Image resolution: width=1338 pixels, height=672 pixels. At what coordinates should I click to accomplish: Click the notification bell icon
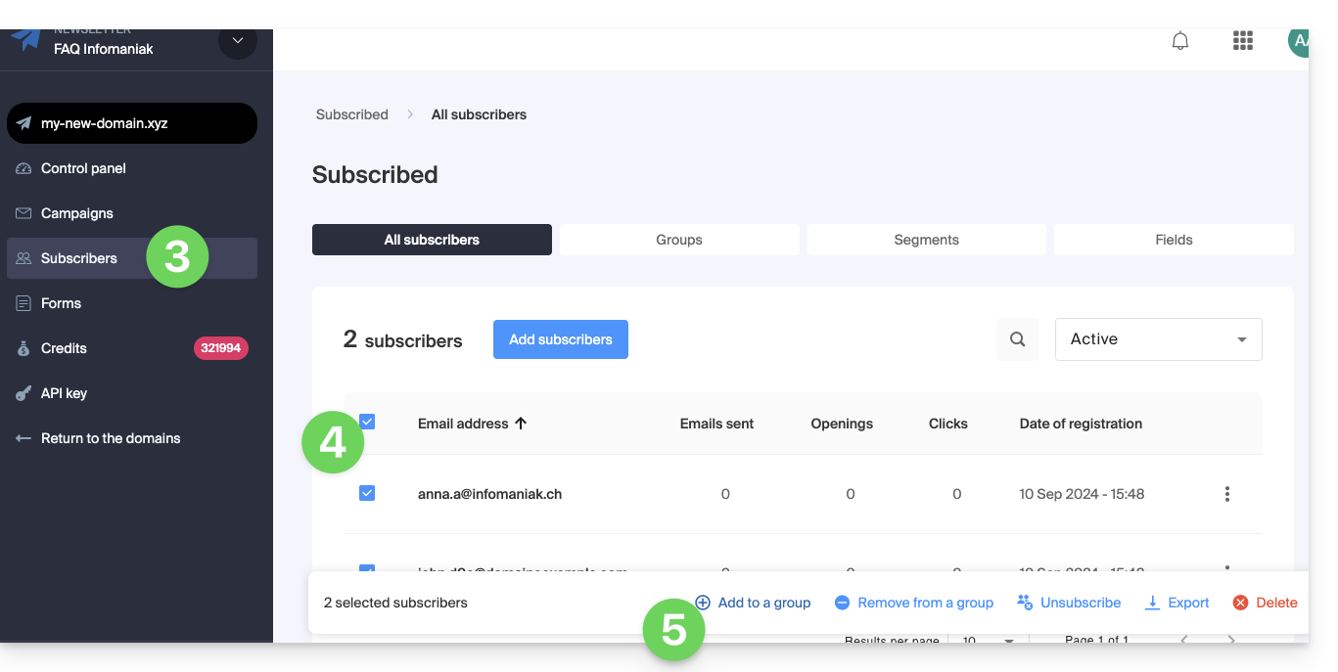click(x=1180, y=41)
